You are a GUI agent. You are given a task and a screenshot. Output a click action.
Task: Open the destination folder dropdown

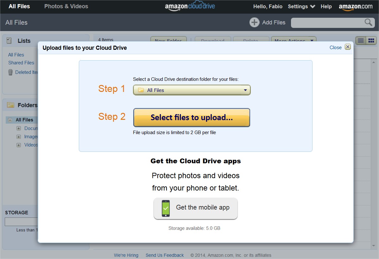[192, 90]
